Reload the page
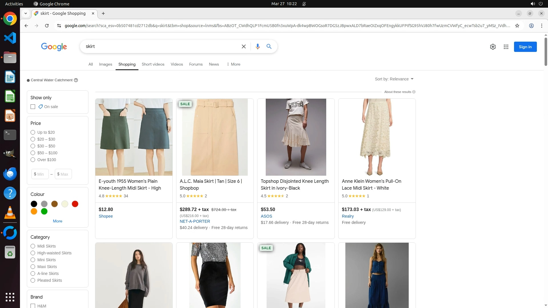This screenshot has height=308, width=548. [x=47, y=26]
